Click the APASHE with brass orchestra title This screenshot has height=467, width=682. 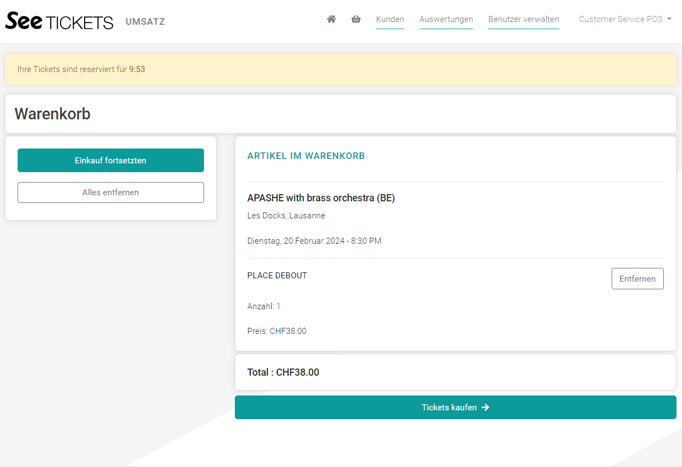(x=321, y=198)
